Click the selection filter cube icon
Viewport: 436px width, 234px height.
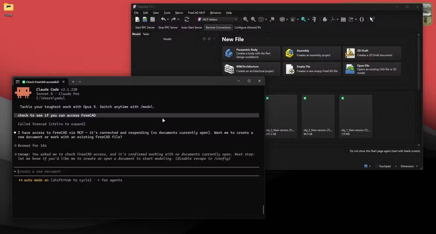coord(293,19)
